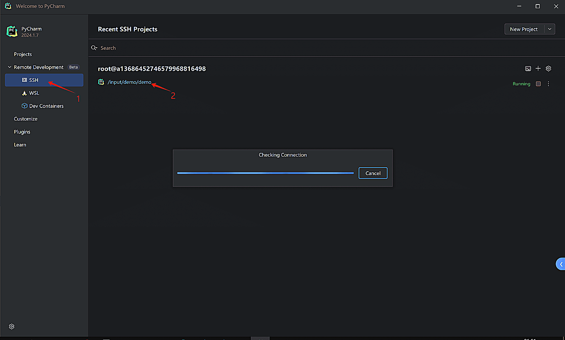Viewport: 565px width, 340px height.
Task: Stop the running /input/demo/demo backend
Action: (x=538, y=84)
